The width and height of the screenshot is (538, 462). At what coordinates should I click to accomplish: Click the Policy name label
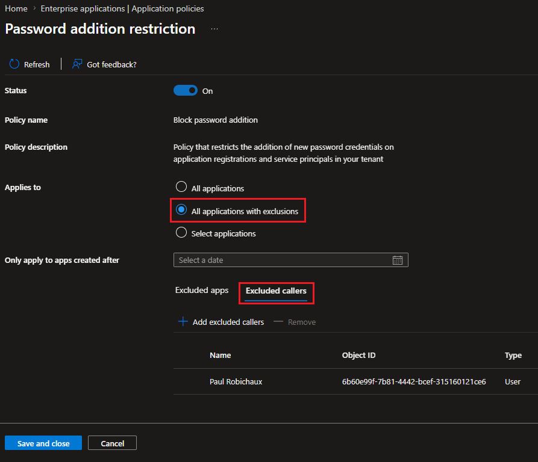point(26,120)
